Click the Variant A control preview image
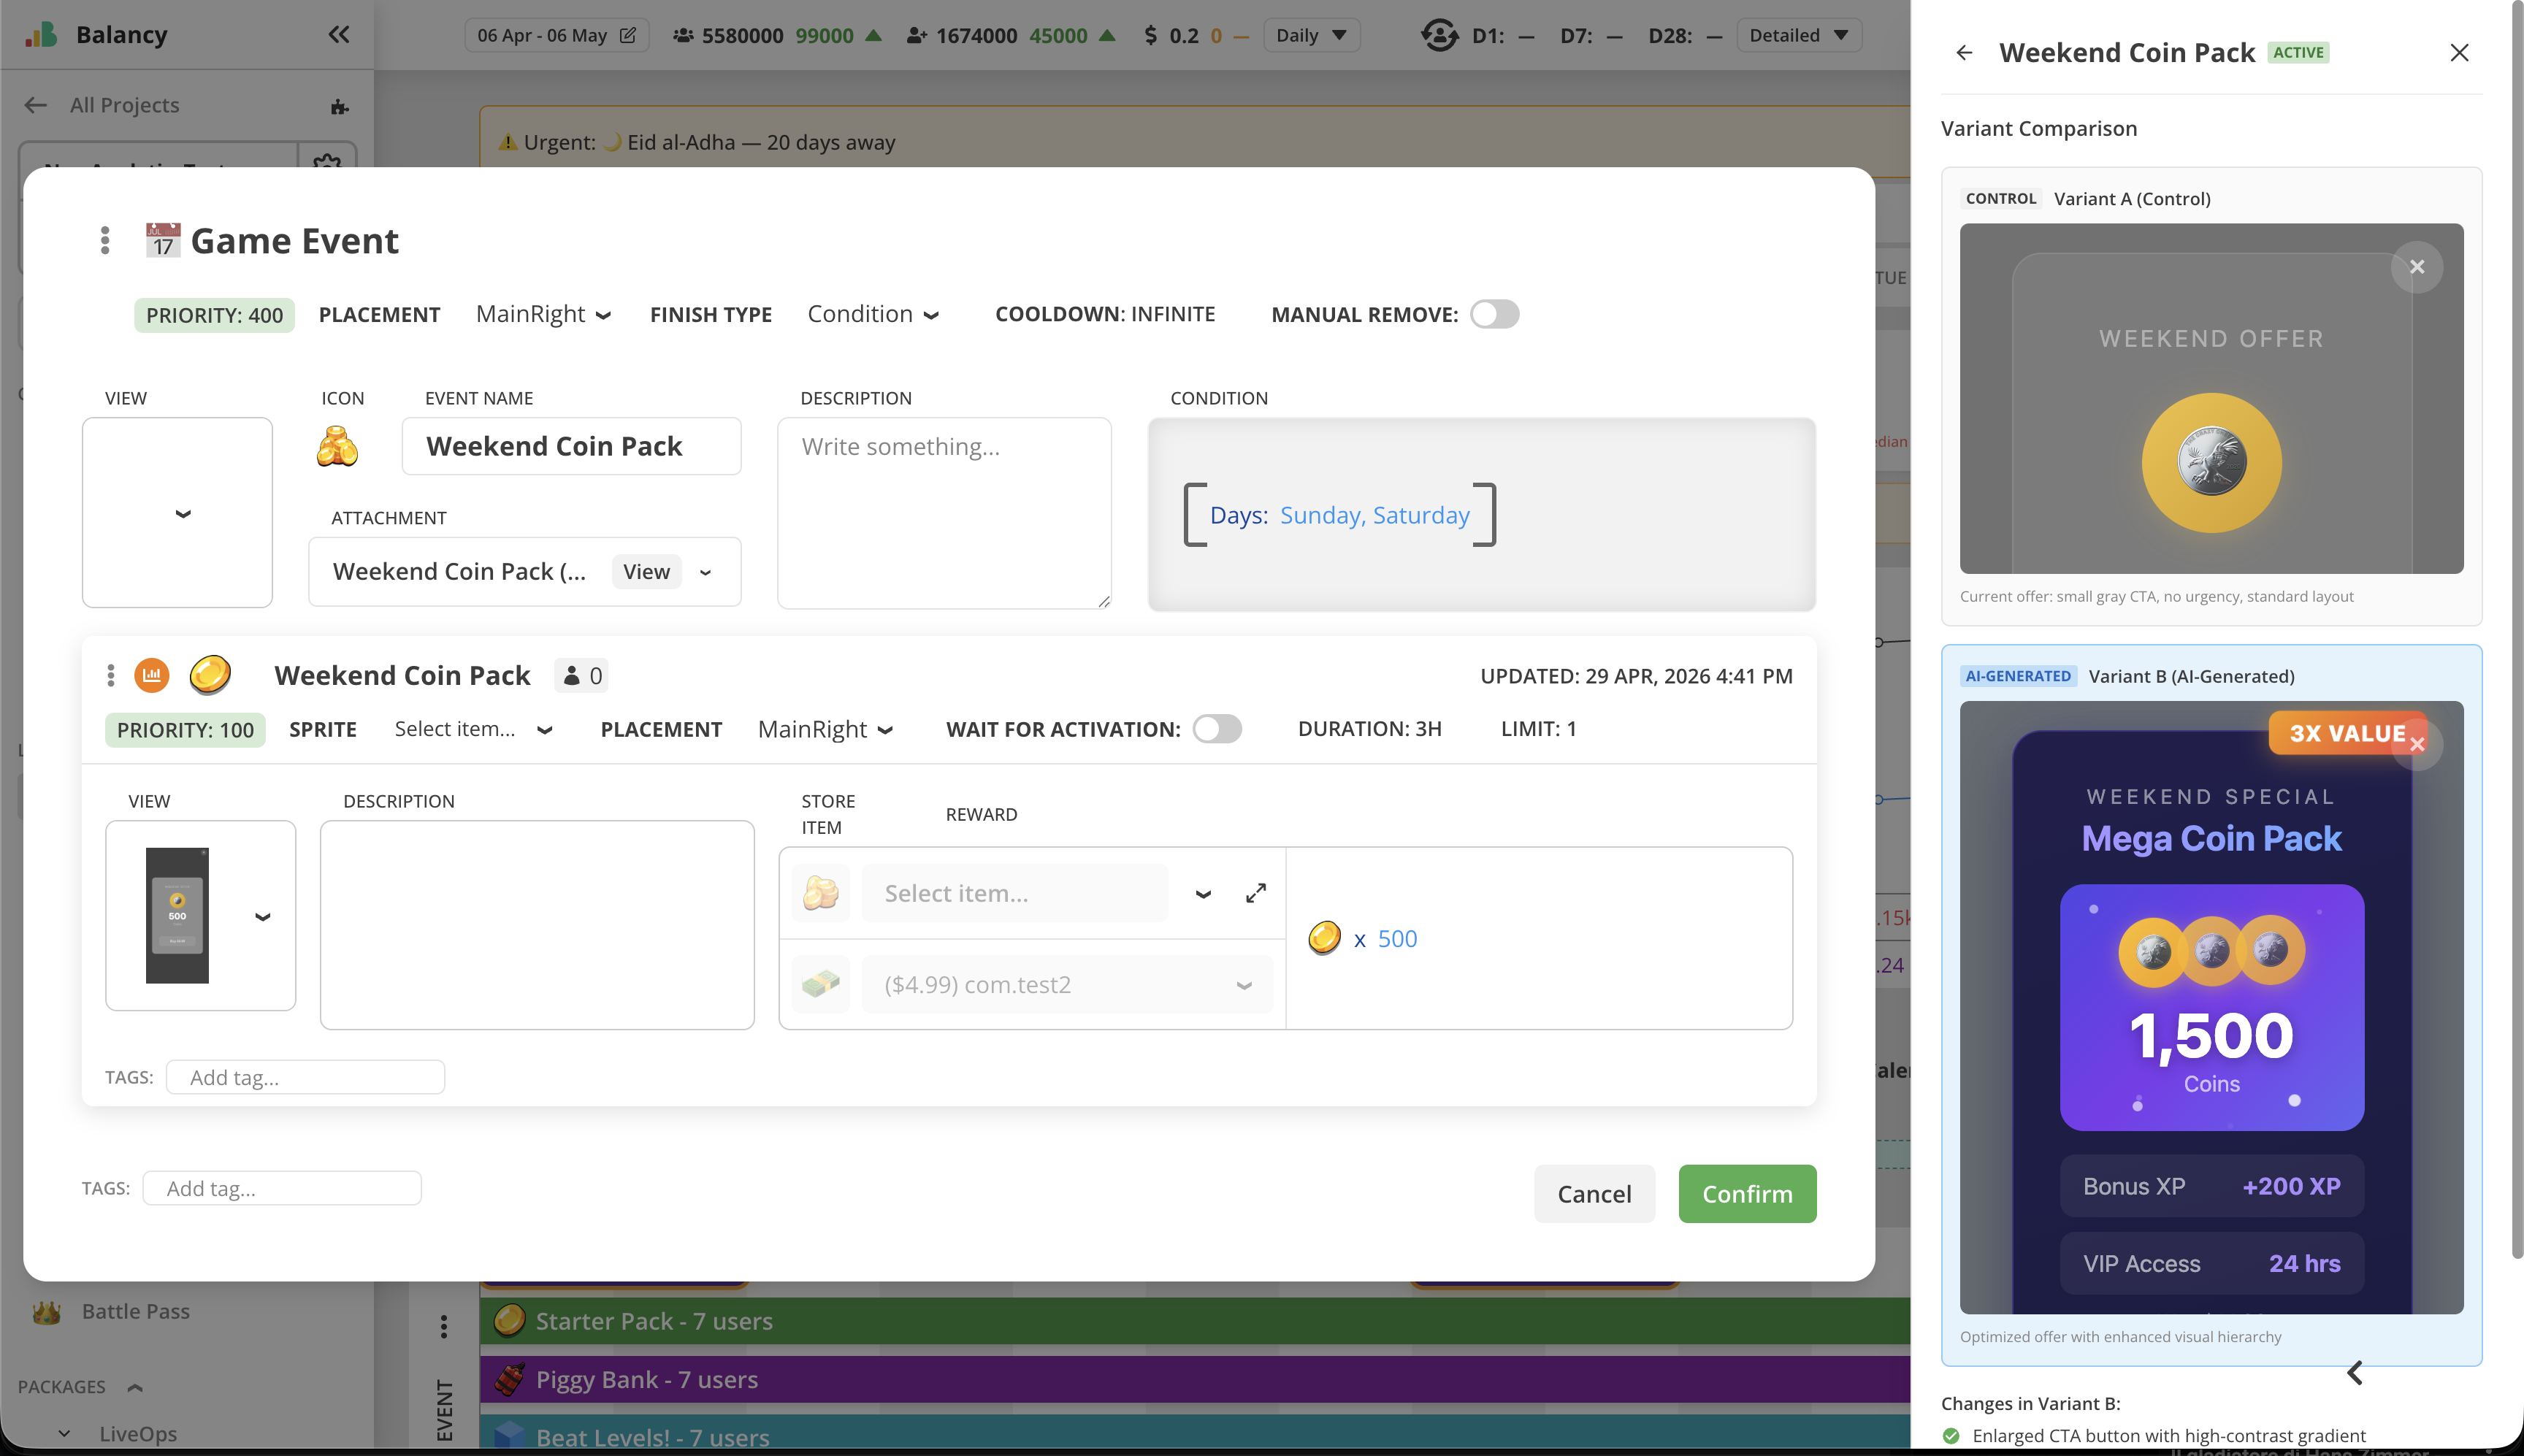 click(x=2211, y=398)
